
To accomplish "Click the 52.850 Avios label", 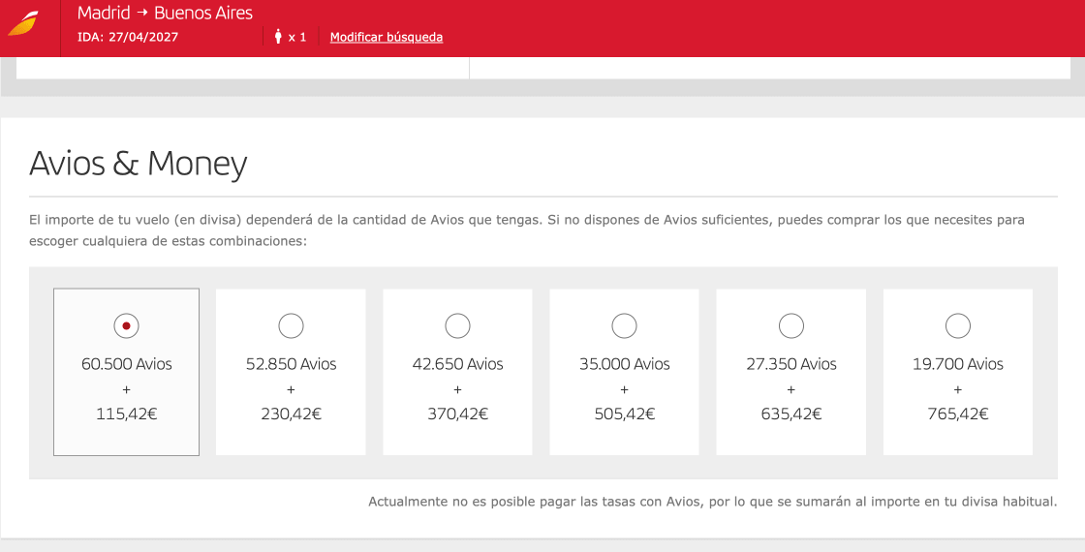I will tap(292, 364).
